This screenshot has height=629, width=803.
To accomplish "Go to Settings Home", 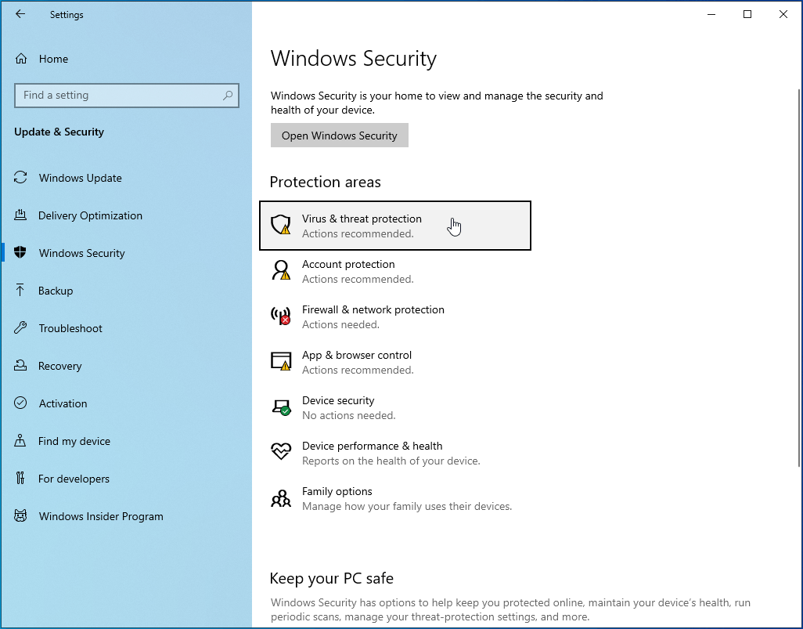I will (x=52, y=59).
